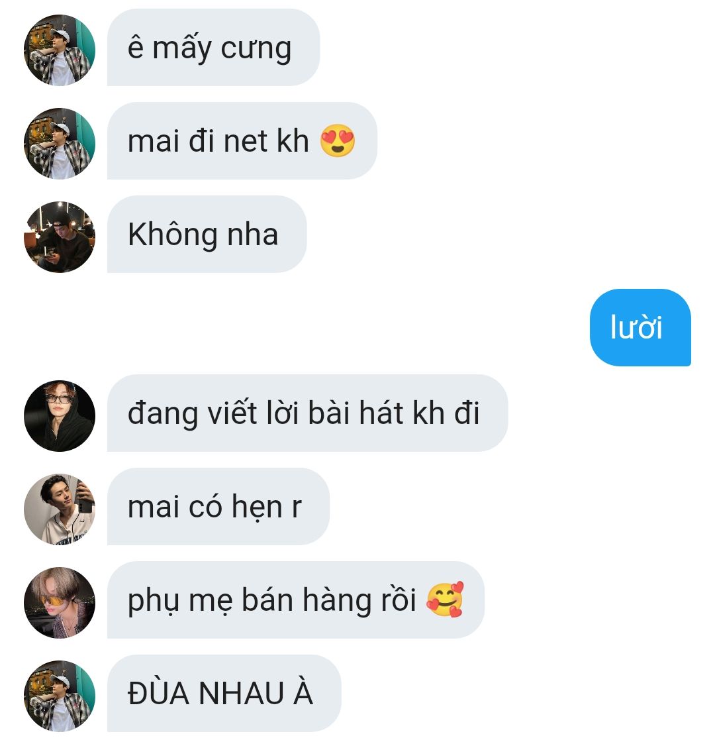The height and width of the screenshot is (738, 715).
Task: Click the word "hát" in lyrics message
Action: point(381,413)
